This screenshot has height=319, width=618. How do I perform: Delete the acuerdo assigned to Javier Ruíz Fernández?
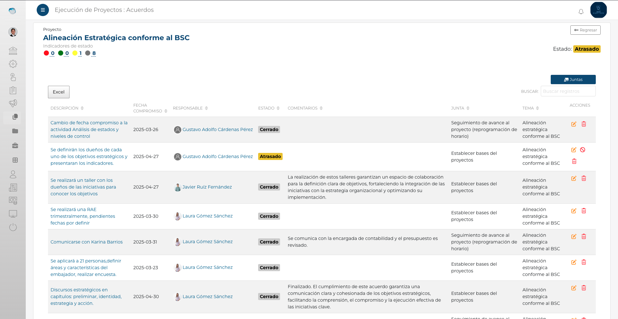pyautogui.click(x=584, y=179)
